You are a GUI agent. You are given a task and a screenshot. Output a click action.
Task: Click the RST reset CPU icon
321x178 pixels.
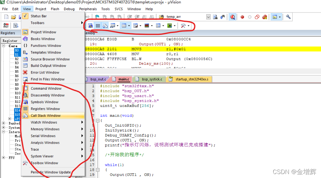[x=6, y=25]
